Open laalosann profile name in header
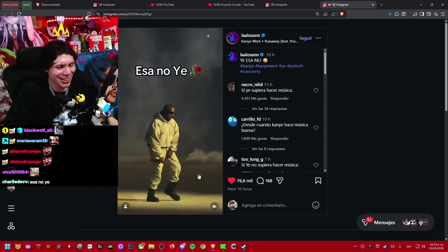 251,35
